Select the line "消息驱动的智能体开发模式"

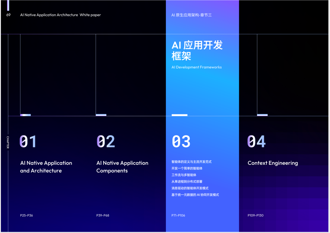(x=190, y=188)
